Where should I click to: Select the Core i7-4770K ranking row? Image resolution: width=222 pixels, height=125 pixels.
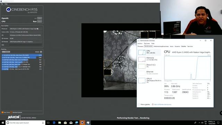pyautogui.click(x=22, y=60)
